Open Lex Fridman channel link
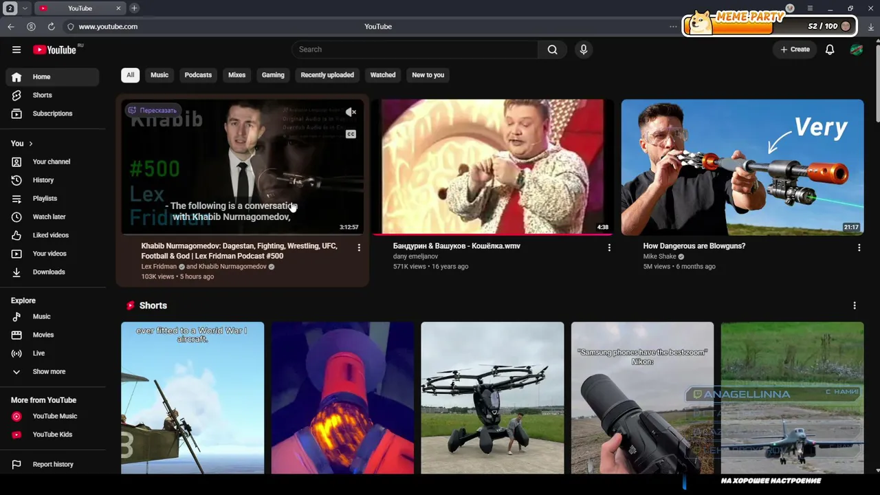Screen dimensions: 880x495 click(x=159, y=267)
